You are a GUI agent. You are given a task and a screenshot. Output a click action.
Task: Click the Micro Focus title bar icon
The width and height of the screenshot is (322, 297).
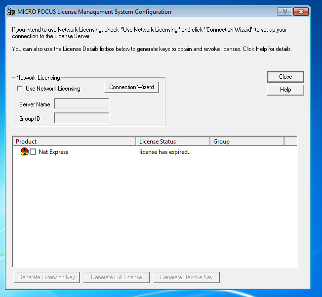pos(11,12)
